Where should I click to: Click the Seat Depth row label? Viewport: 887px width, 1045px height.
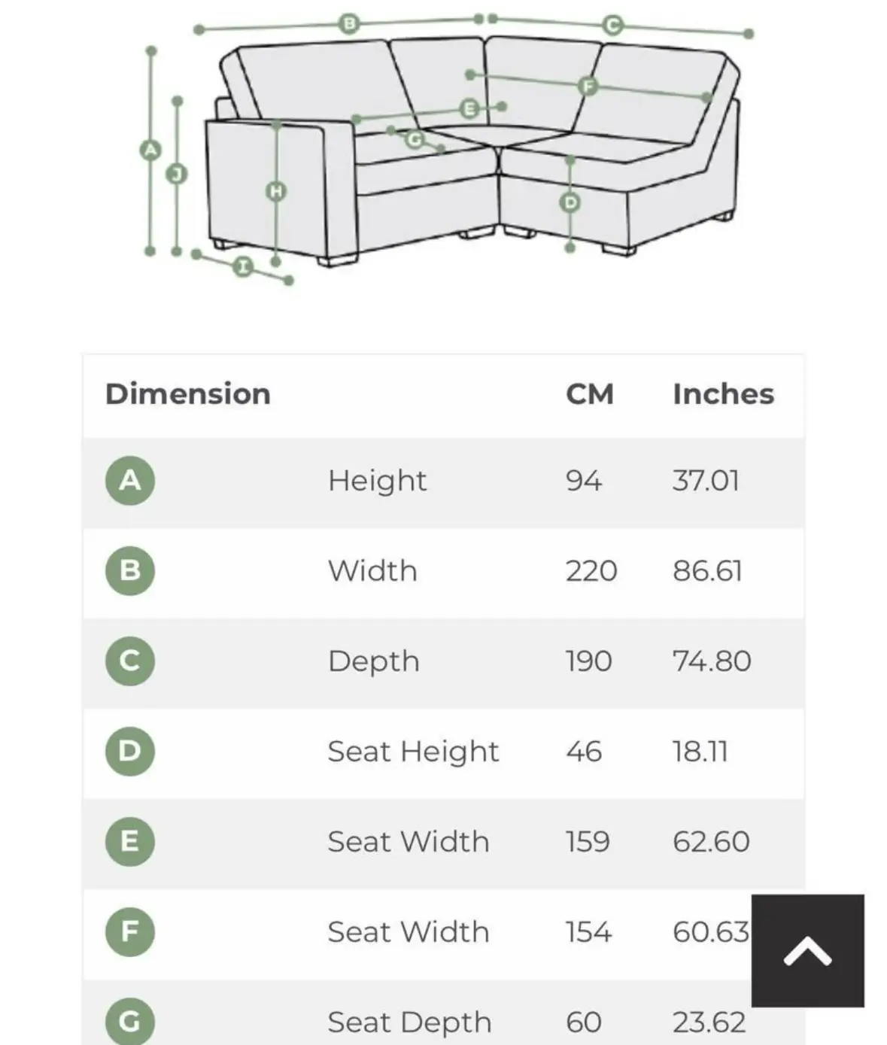[409, 1022]
